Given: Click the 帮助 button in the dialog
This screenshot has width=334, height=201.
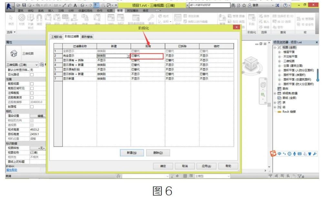Looking at the screenshot, I should coord(228,166).
